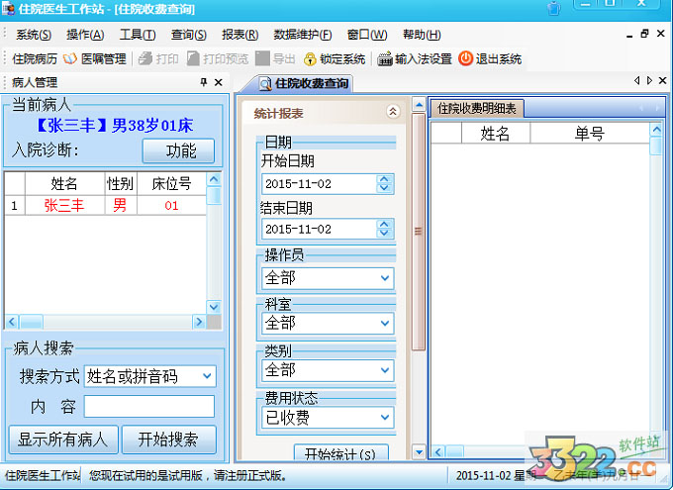Minimize the inner MDI child window
673x490 pixels.
pyautogui.click(x=629, y=35)
